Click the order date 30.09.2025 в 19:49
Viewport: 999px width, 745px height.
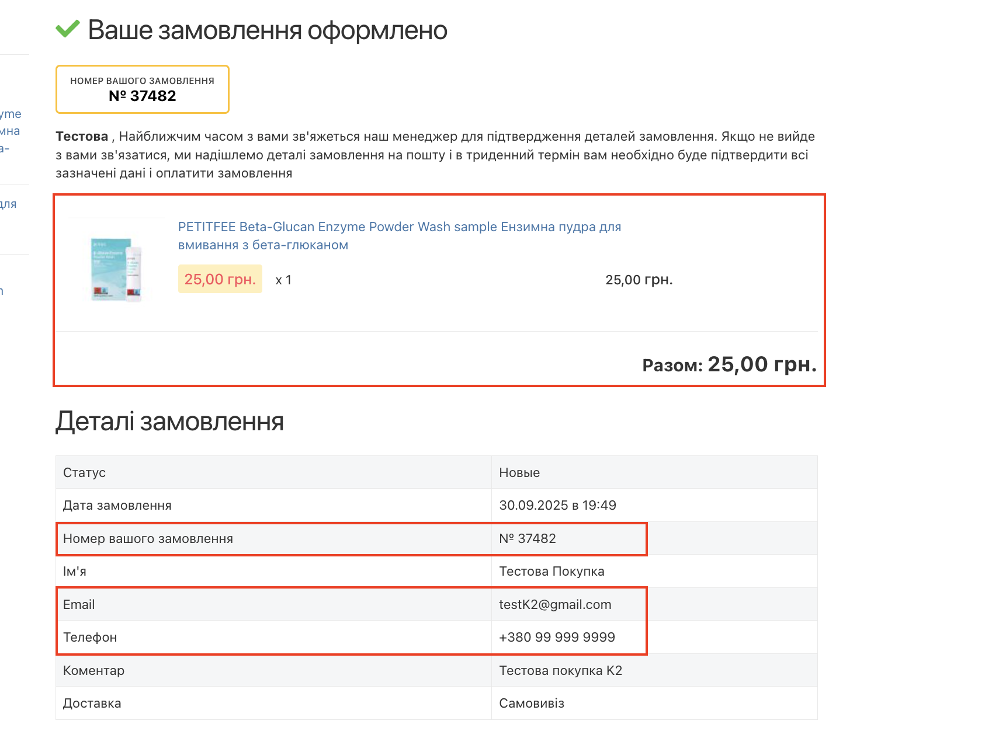pos(557,505)
